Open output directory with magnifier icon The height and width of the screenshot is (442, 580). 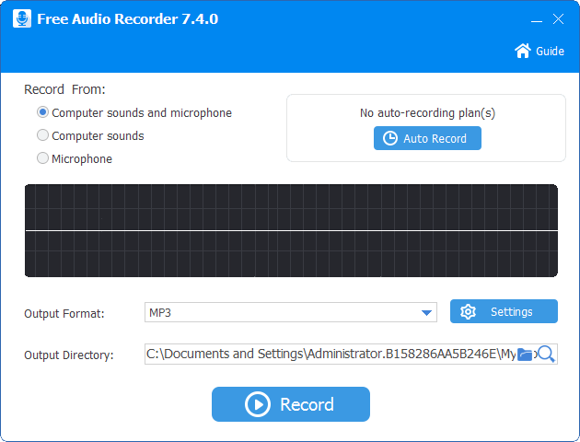(x=546, y=355)
